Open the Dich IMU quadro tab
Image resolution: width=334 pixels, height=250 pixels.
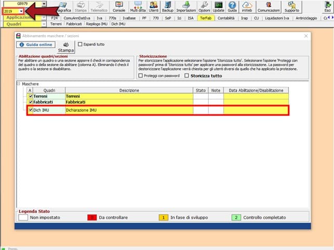(118, 24)
